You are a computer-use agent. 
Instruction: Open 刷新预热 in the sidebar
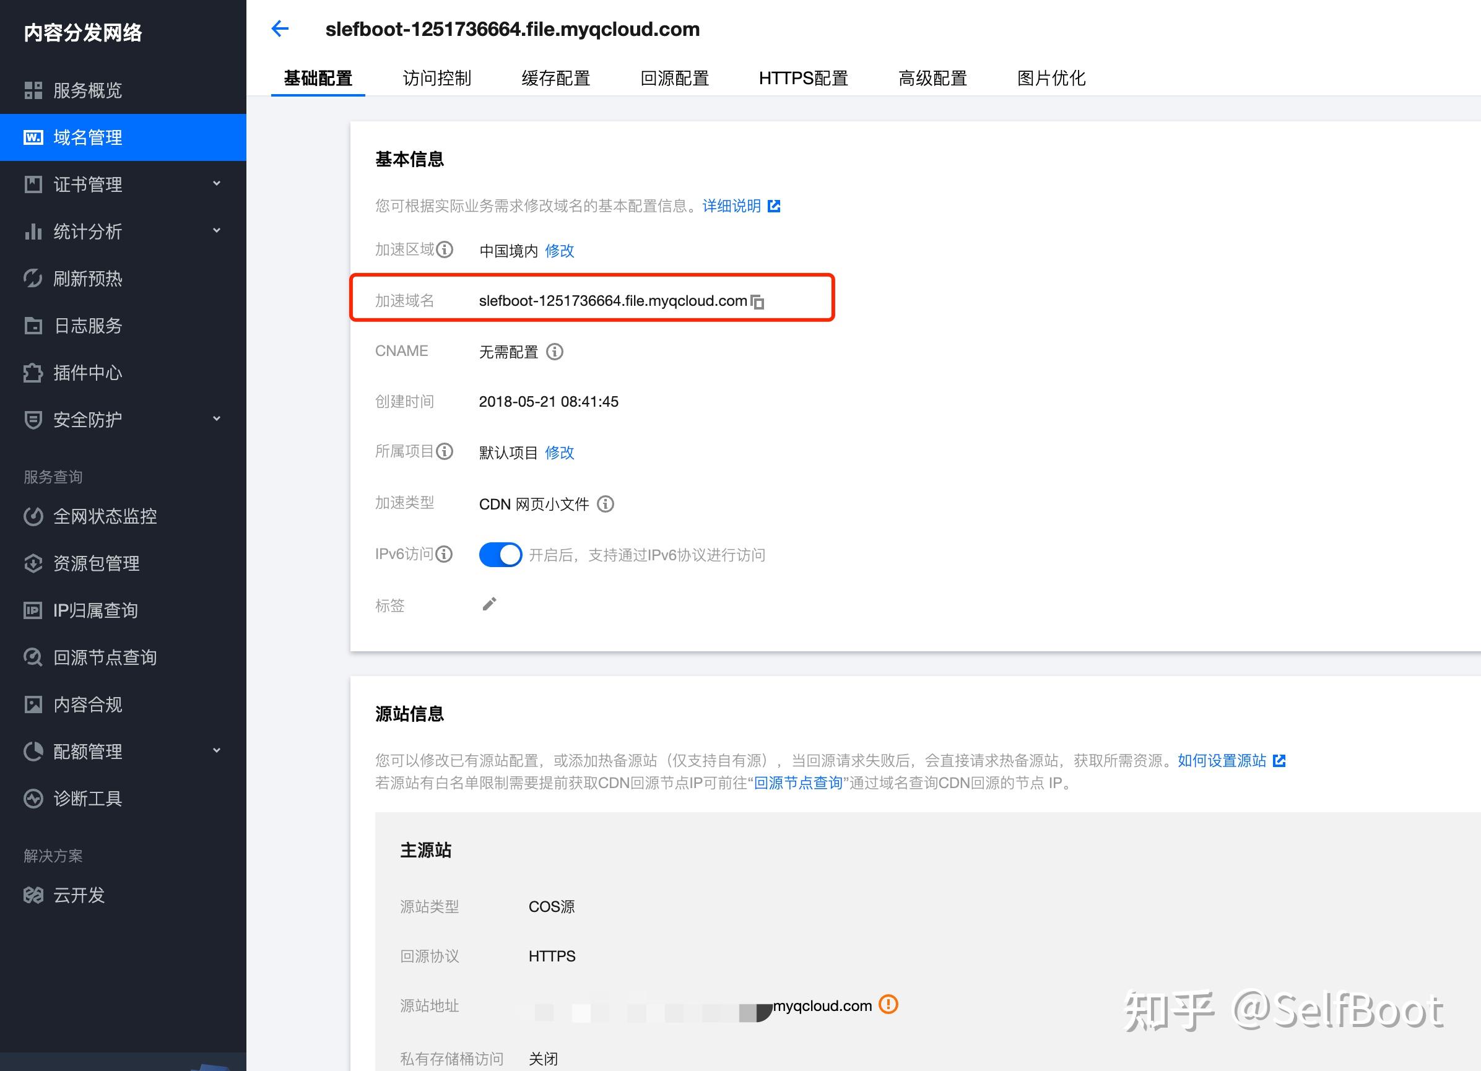[x=88, y=279]
